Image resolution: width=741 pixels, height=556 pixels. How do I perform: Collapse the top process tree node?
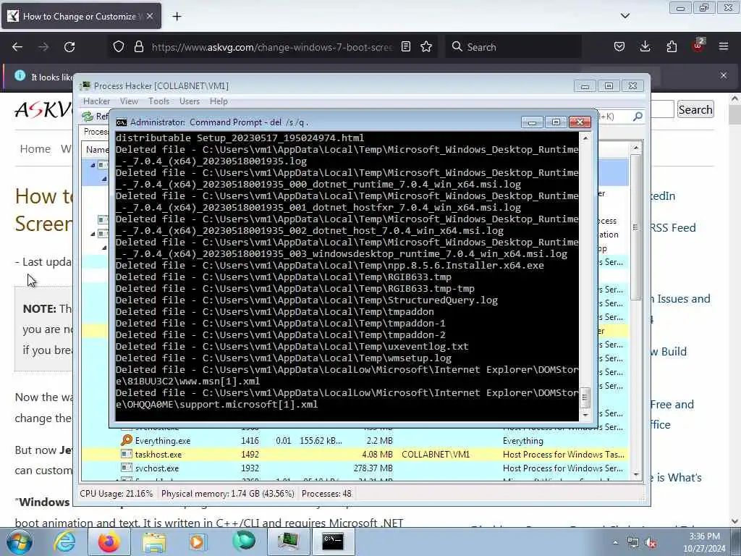tap(93, 166)
